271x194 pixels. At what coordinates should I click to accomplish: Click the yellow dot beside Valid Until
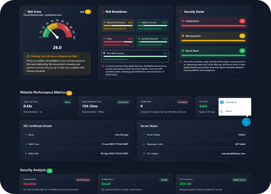pos(26,153)
